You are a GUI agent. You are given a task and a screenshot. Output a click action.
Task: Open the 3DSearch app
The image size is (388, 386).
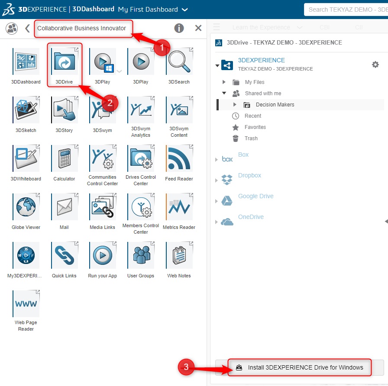pos(179,61)
